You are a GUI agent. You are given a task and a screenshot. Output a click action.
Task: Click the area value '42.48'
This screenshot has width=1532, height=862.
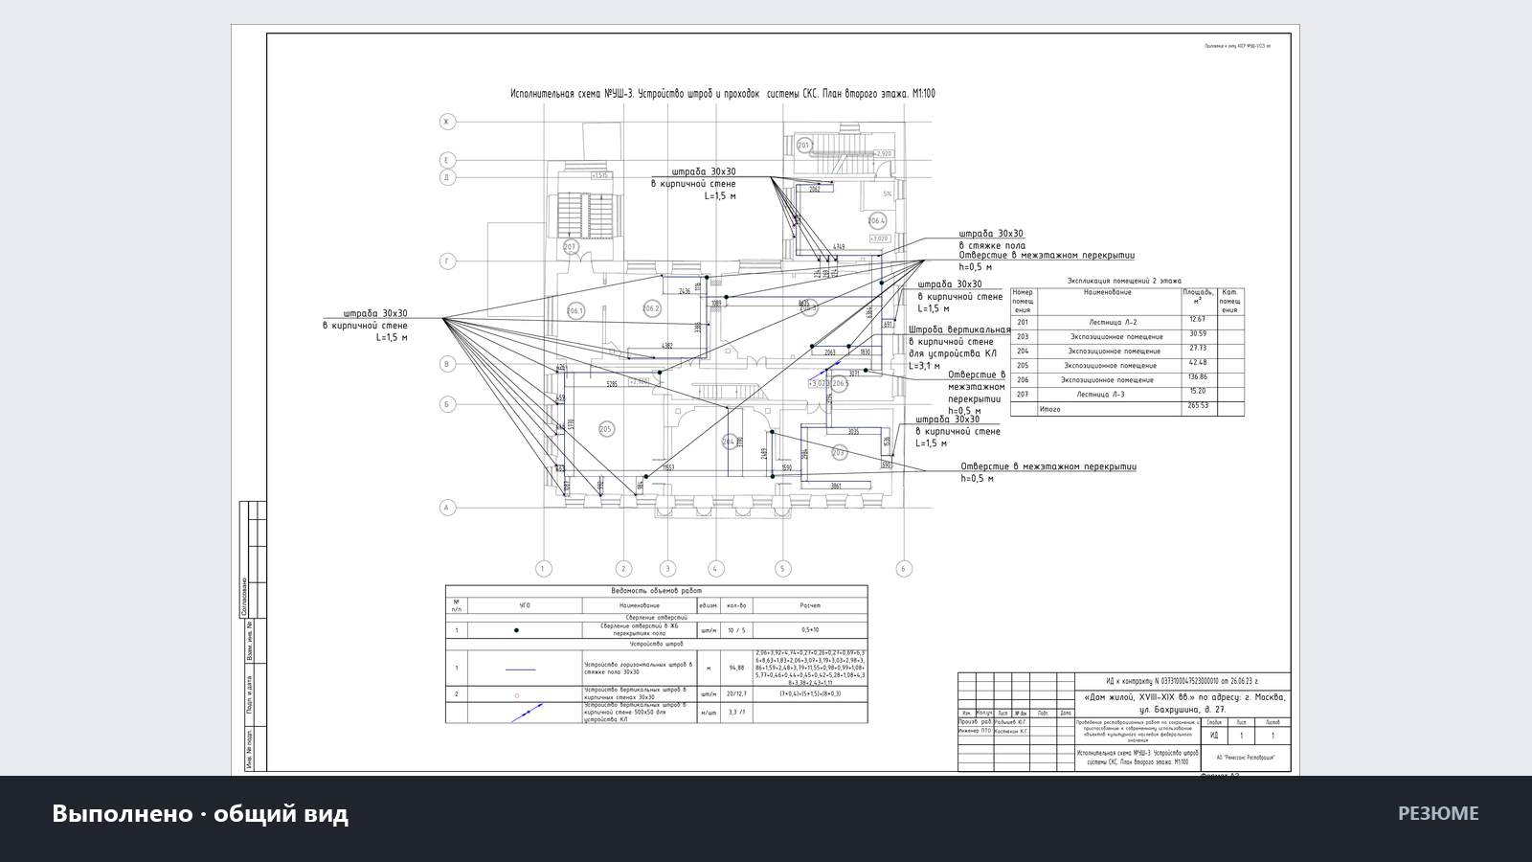coord(1197,362)
